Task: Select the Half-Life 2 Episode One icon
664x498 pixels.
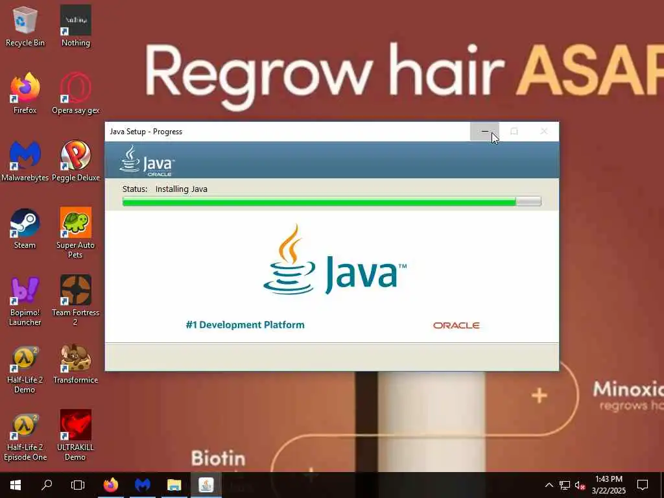Action: pos(25,436)
